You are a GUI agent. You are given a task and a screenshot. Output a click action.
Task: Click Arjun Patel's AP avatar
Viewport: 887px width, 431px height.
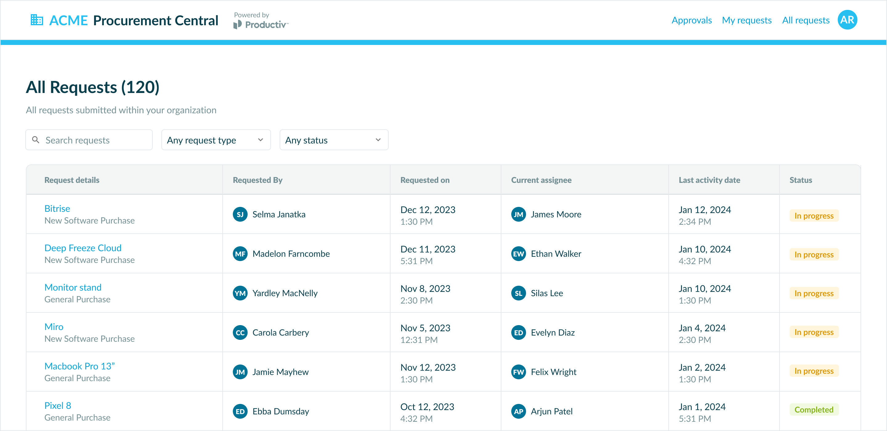pyautogui.click(x=518, y=411)
